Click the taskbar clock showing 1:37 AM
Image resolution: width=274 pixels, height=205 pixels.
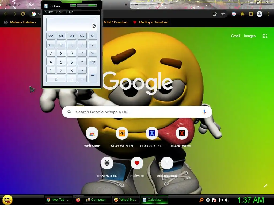250,200
